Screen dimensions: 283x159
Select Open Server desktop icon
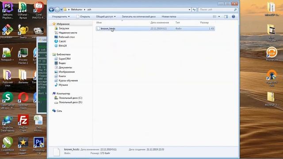[x=8, y=101]
